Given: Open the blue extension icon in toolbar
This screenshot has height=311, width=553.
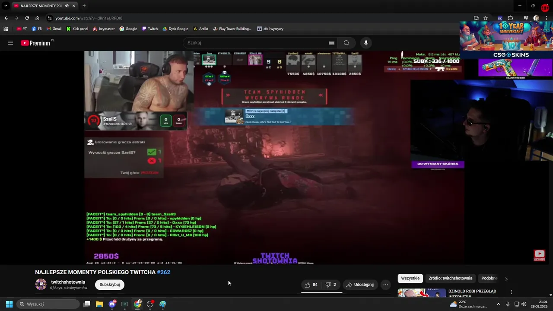Looking at the screenshot, I should pos(500,18).
